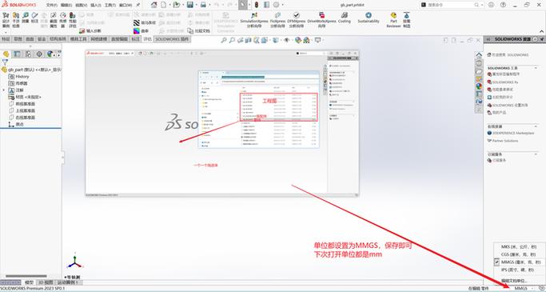
Task: Switch to the PropertyManager tab icon
Action: tap(17, 54)
